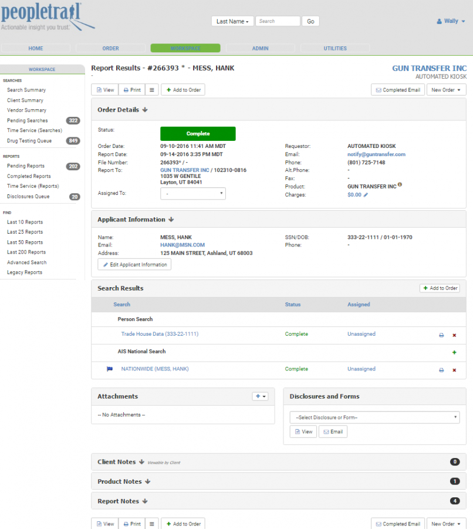473x529 pixels.
Task: Open Advanced Search in the sidebar
Action: 27,262
